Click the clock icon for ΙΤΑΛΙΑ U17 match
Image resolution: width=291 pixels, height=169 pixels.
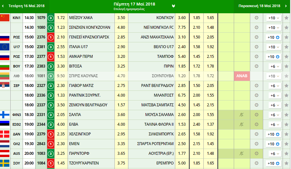coord(257,47)
